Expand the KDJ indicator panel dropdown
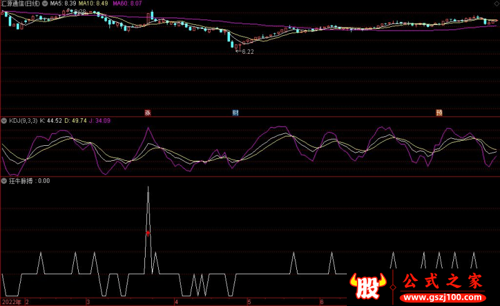 click(x=4, y=121)
